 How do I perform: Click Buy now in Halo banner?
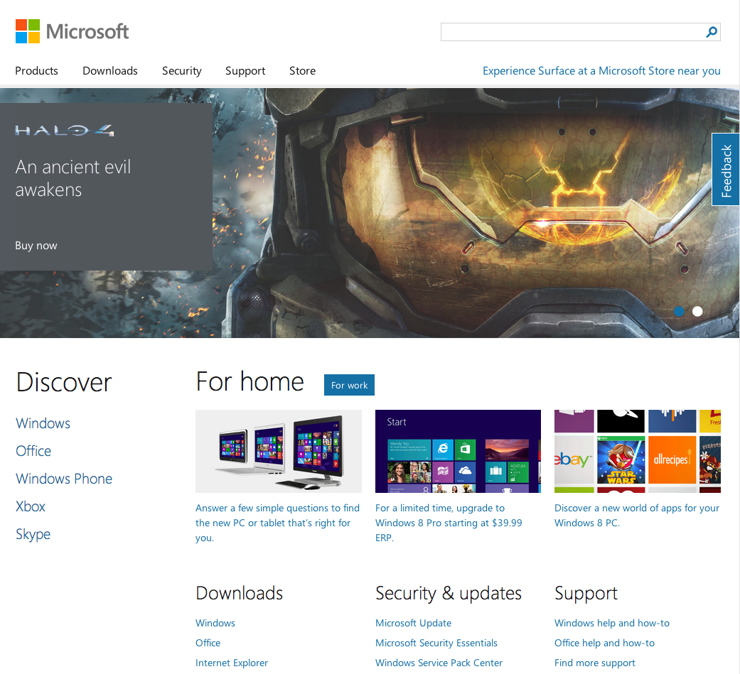pos(36,246)
